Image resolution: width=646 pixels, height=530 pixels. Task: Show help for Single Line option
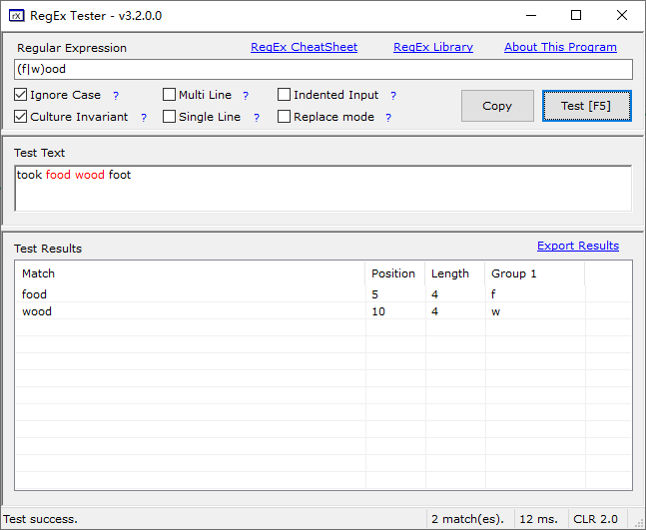point(256,118)
